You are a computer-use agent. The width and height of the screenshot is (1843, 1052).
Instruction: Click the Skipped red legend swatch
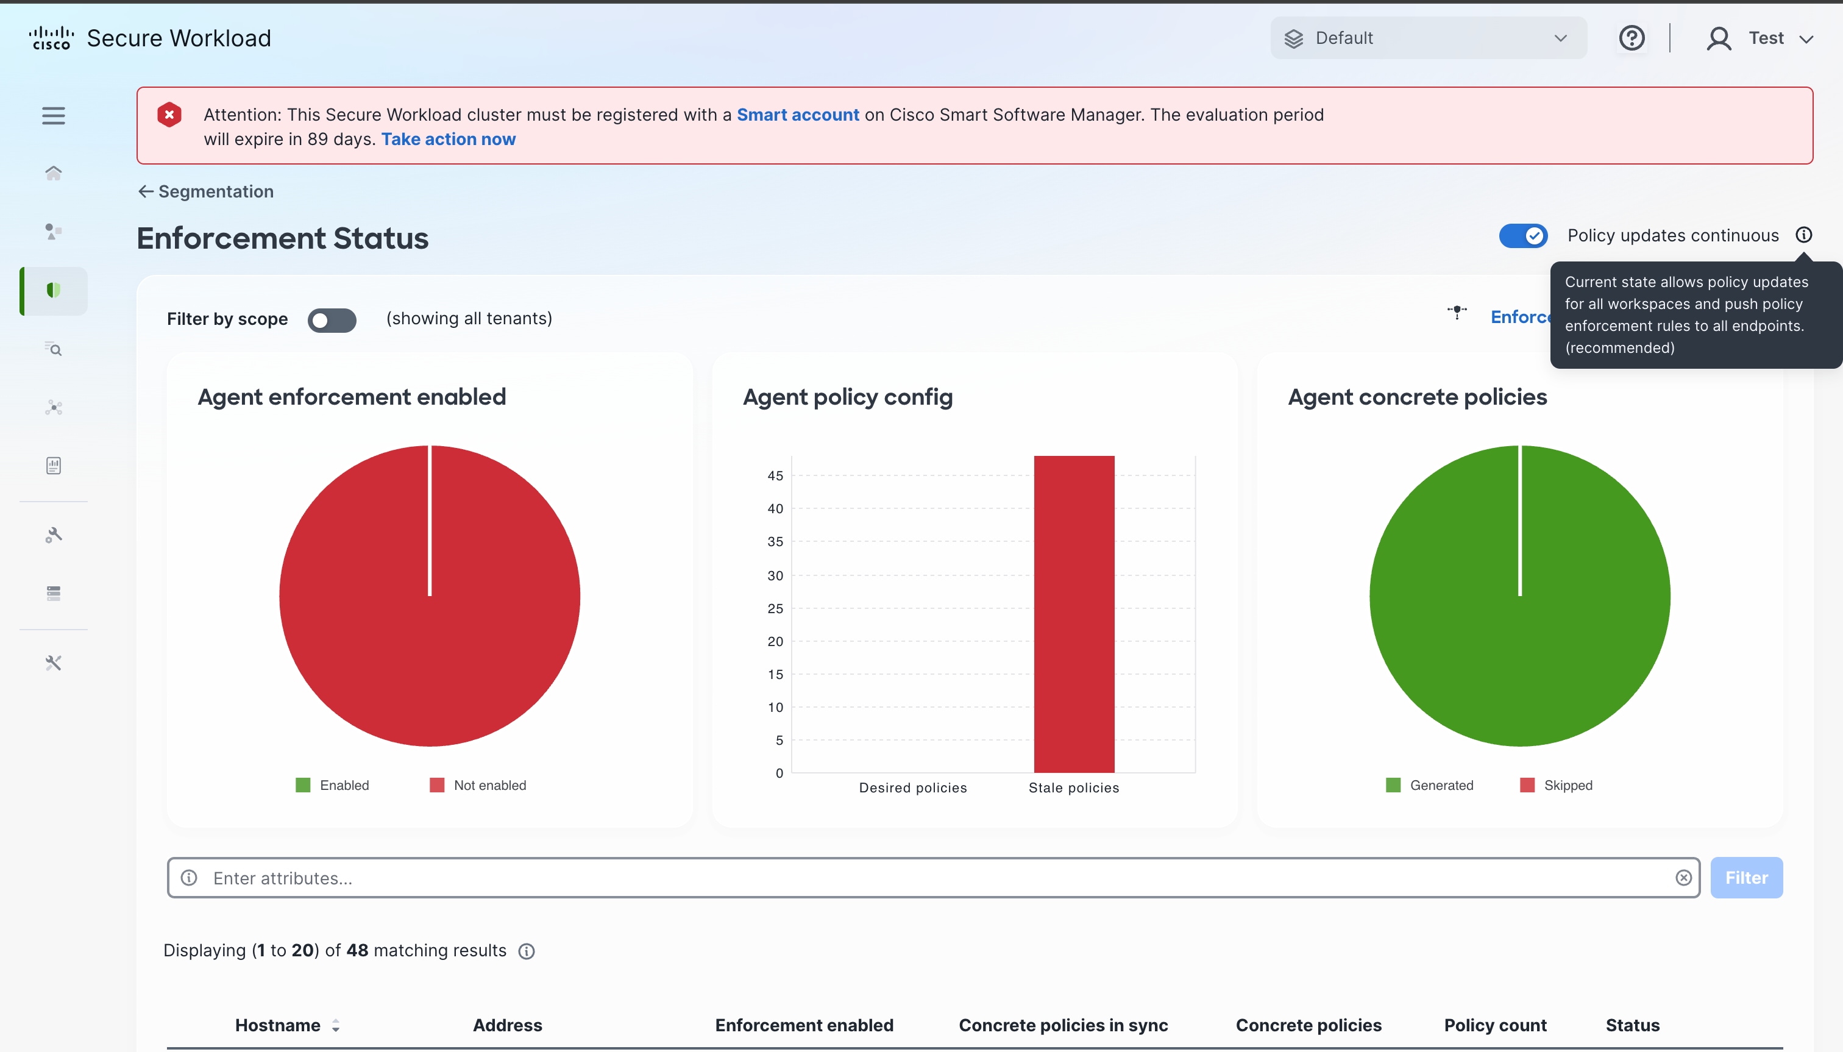pyautogui.click(x=1527, y=784)
